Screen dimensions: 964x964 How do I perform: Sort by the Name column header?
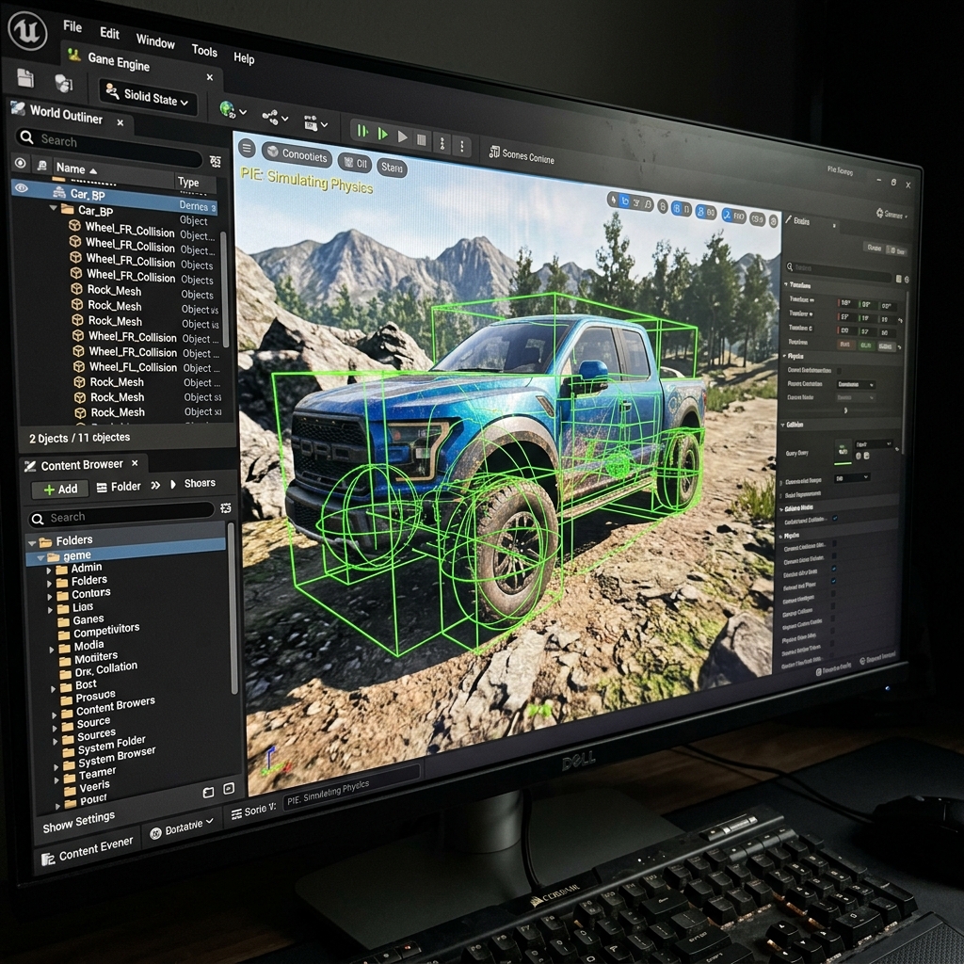pyautogui.click(x=76, y=169)
